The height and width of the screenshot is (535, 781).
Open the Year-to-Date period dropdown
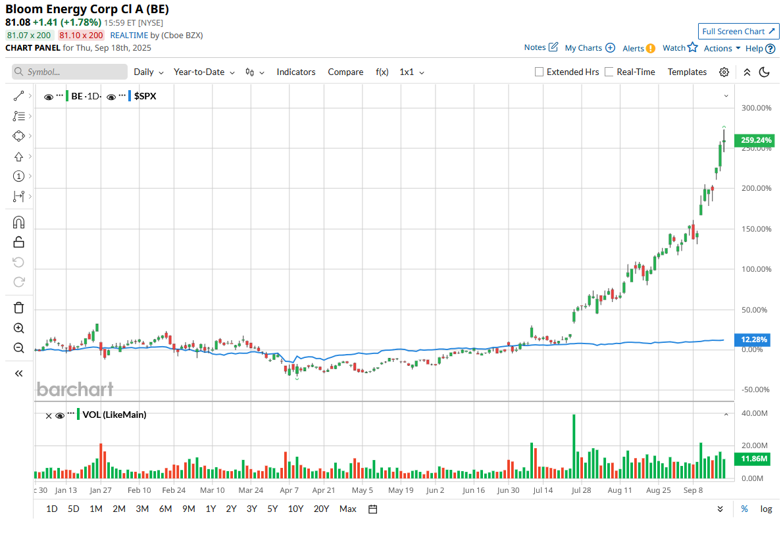[204, 72]
